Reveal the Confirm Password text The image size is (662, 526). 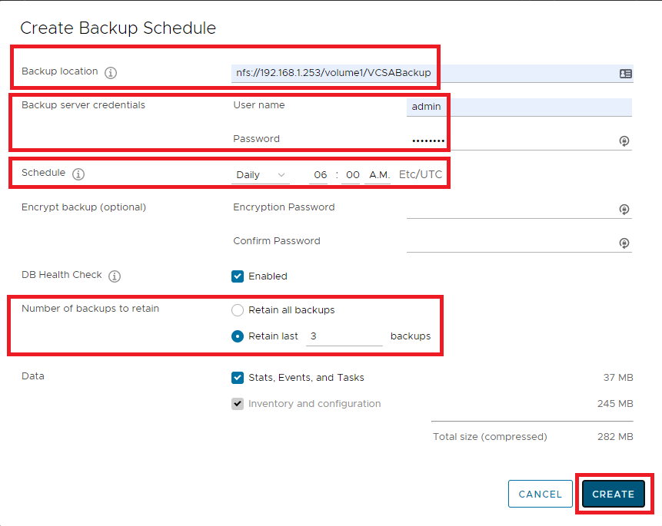[624, 243]
